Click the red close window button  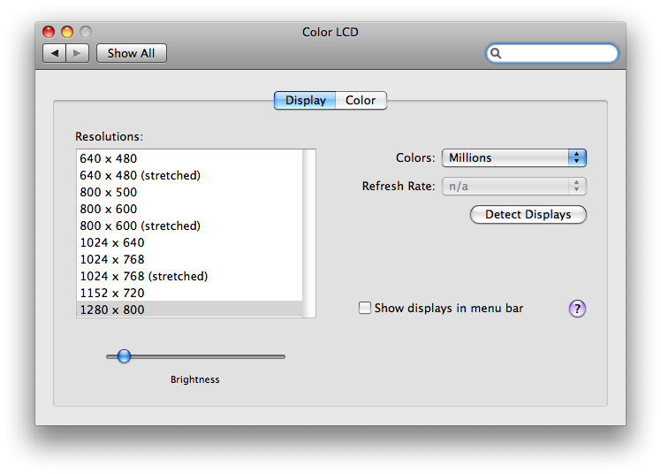[49, 32]
